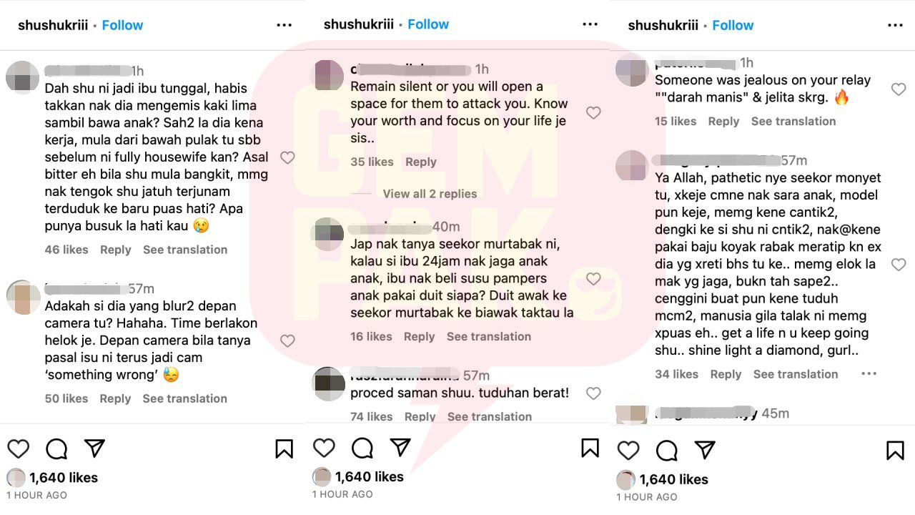Like the 'Someone was jealous' comment
This screenshot has height=515, width=915.
899,89
